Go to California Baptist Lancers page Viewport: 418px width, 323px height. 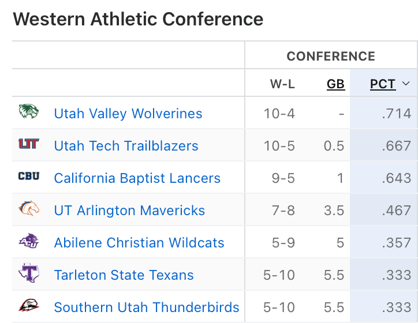[137, 178]
